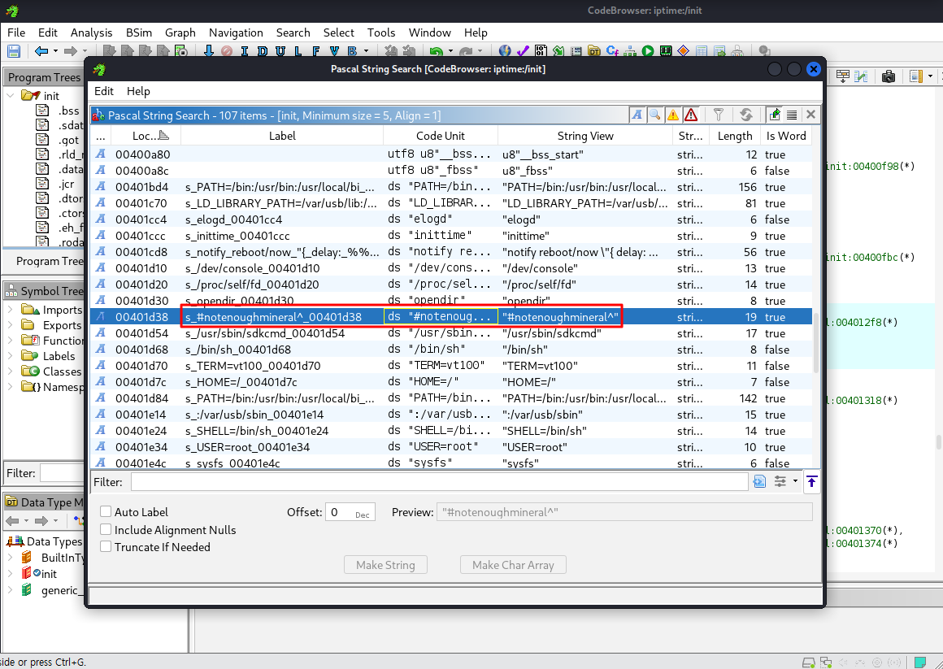Open the Navigation menu
Image resolution: width=943 pixels, height=669 pixels.
236,33
